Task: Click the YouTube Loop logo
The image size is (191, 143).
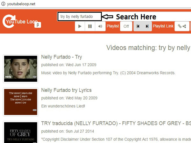Action: [x=20, y=21]
